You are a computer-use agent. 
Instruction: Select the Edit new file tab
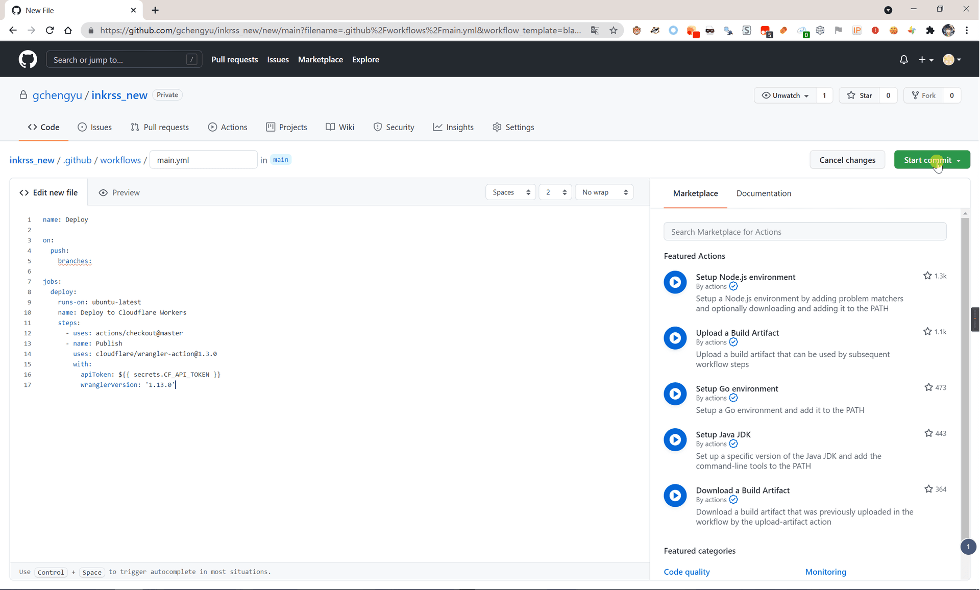coord(48,192)
